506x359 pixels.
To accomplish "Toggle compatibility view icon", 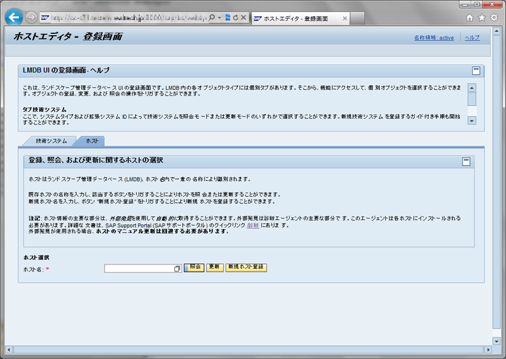I will 228,18.
